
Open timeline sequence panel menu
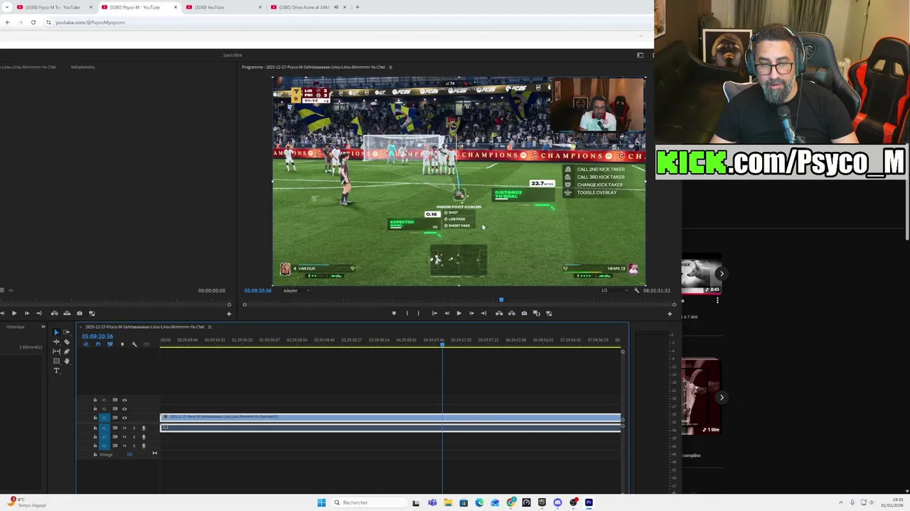coord(210,326)
